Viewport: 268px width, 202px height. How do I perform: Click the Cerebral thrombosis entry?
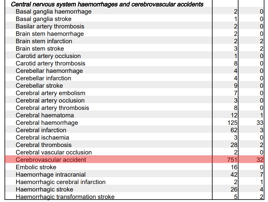click(44, 145)
